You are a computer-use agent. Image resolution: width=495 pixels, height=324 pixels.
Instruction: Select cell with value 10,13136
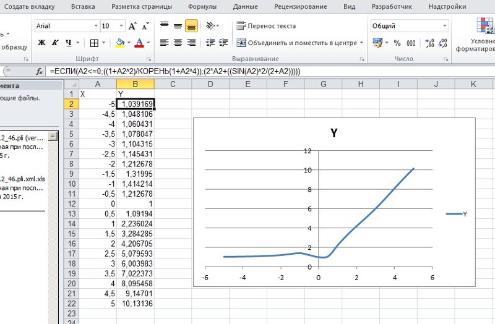(136, 304)
